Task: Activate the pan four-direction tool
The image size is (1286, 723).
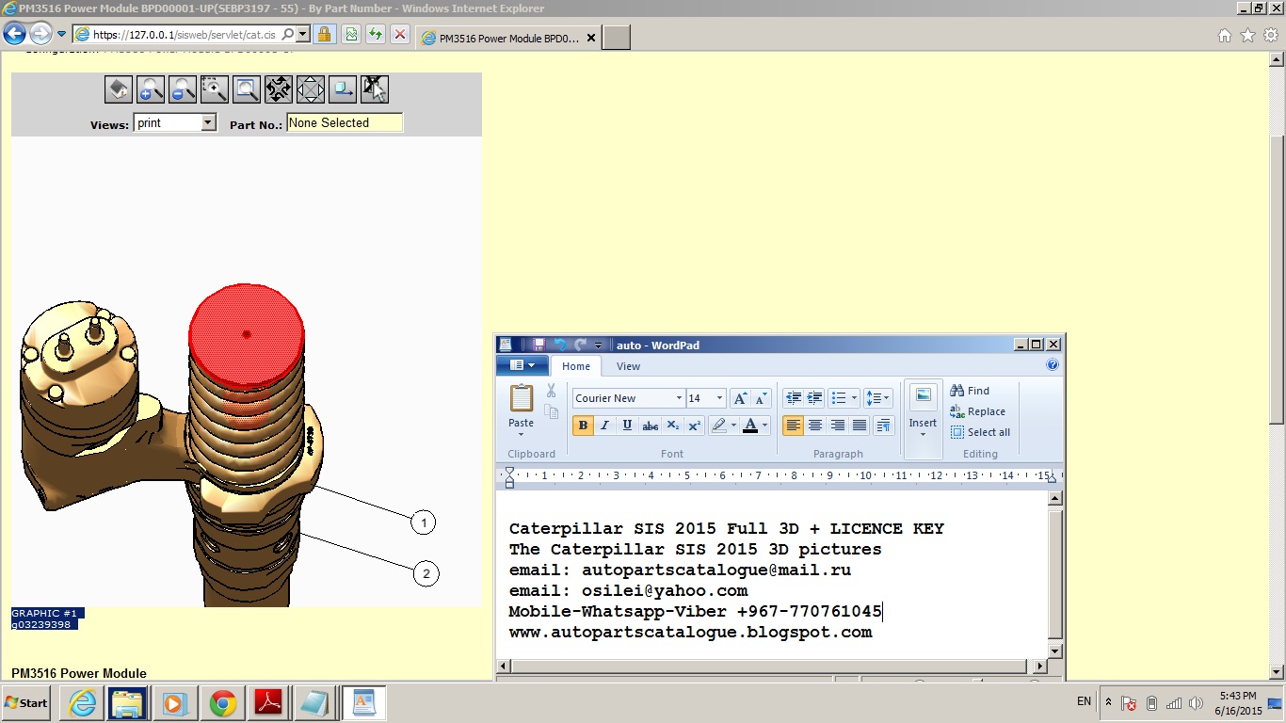Action: point(311,89)
